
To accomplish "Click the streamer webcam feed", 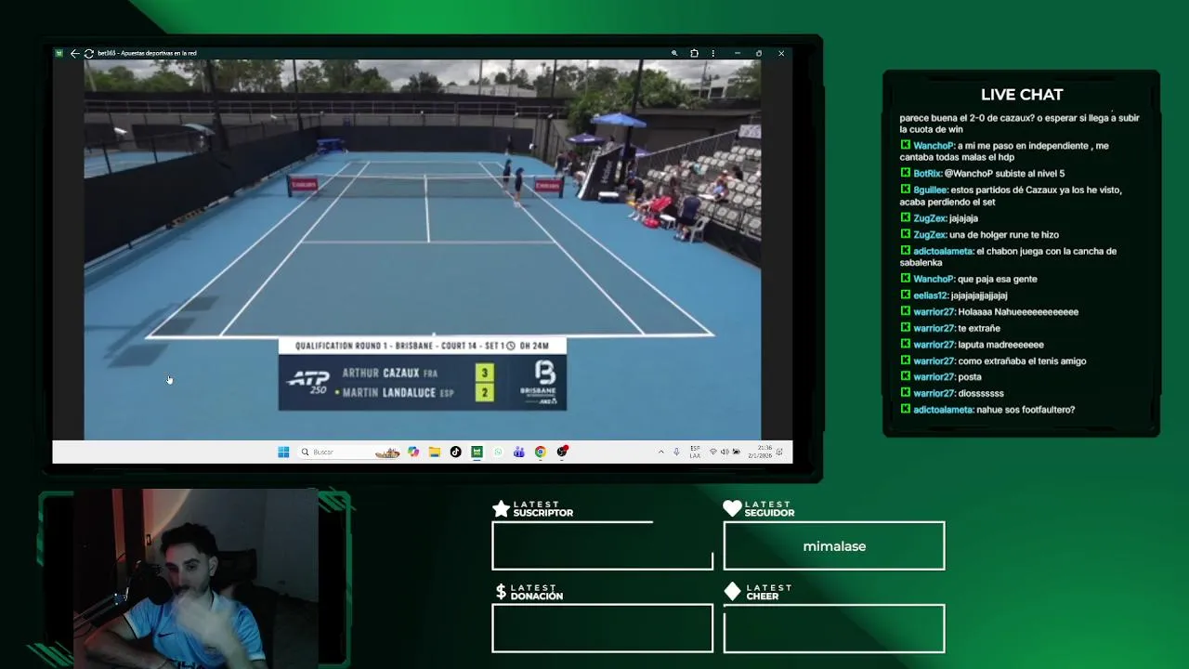I will pos(195,578).
